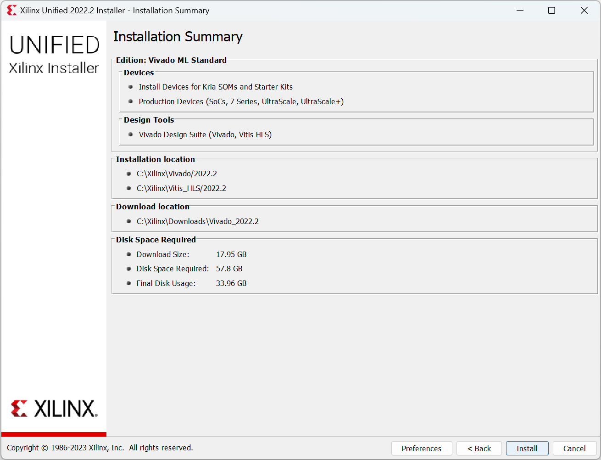
Task: Start installation with the Install button
Action: [x=527, y=448]
